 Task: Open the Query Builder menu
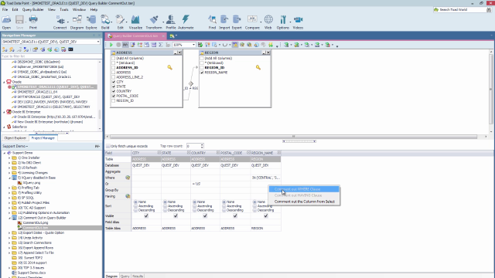[32, 9]
